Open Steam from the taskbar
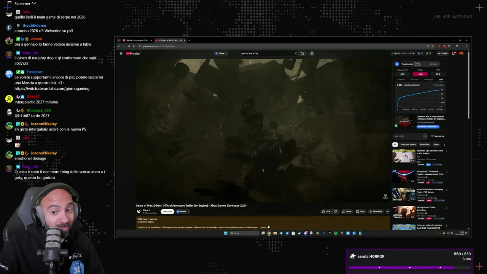Viewport: 487px width, 274px height. pyautogui.click(x=299, y=233)
